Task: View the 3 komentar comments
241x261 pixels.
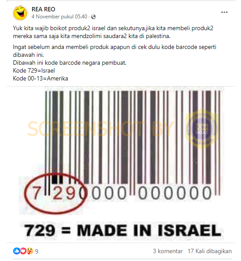Action: pos(168,251)
